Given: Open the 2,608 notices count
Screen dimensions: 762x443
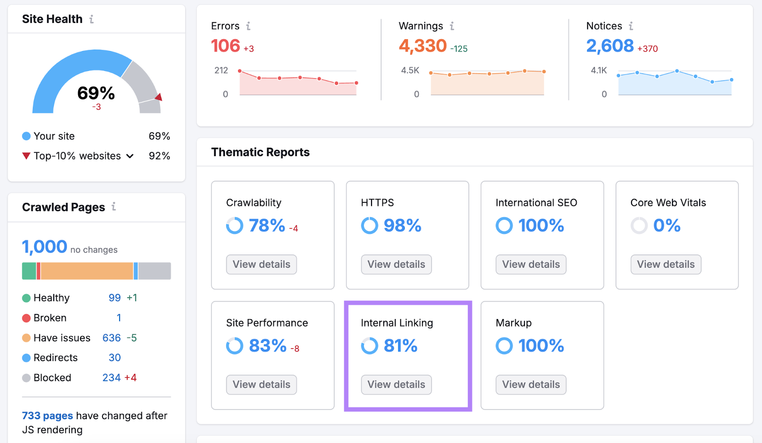Looking at the screenshot, I should point(610,46).
